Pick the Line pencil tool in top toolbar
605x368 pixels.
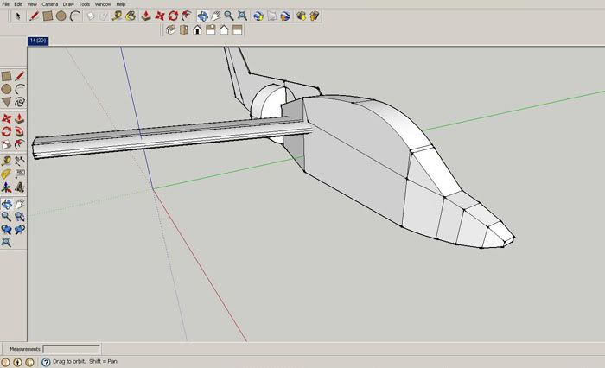tap(34, 16)
